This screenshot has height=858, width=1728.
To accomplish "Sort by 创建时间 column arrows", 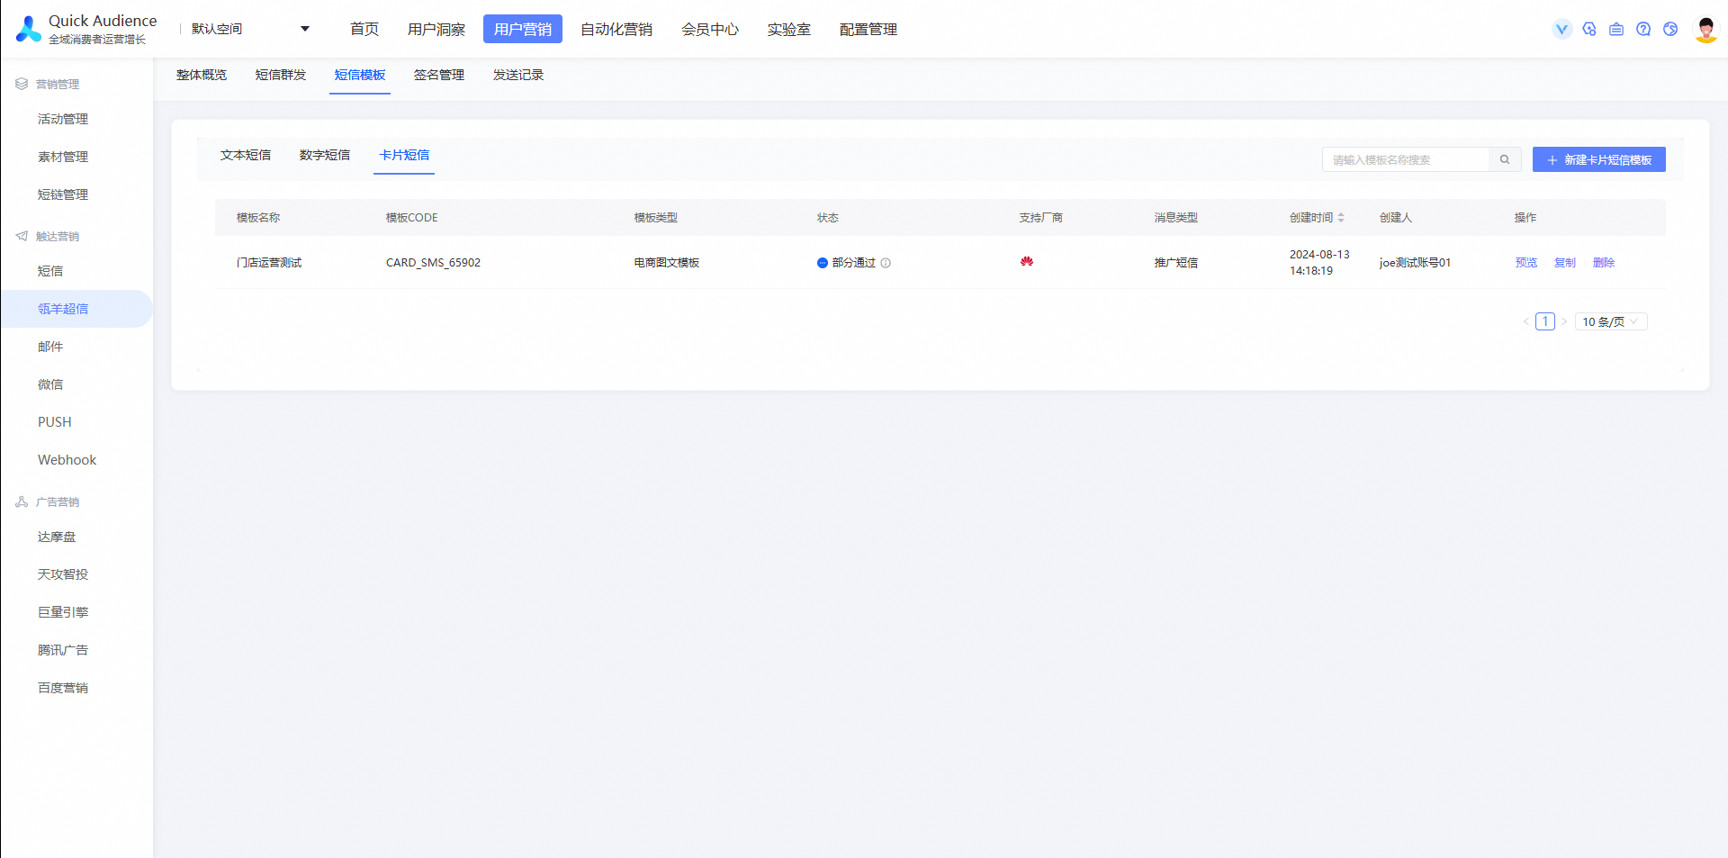I will 1341,218.
